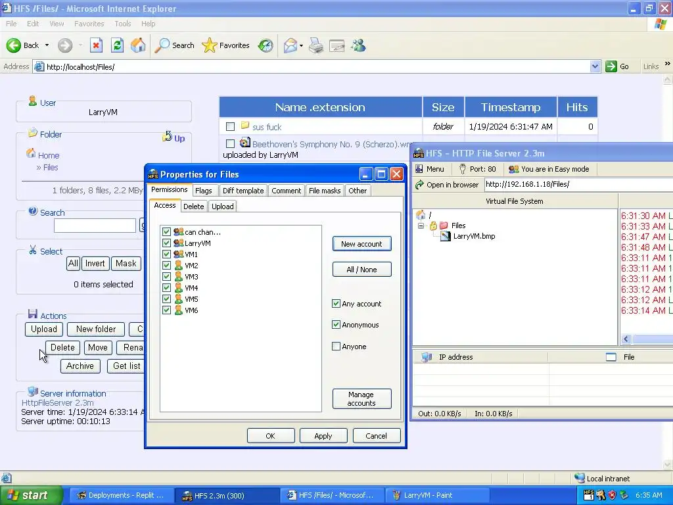
Task: Click the sus fuck folder icon
Action: point(245,126)
